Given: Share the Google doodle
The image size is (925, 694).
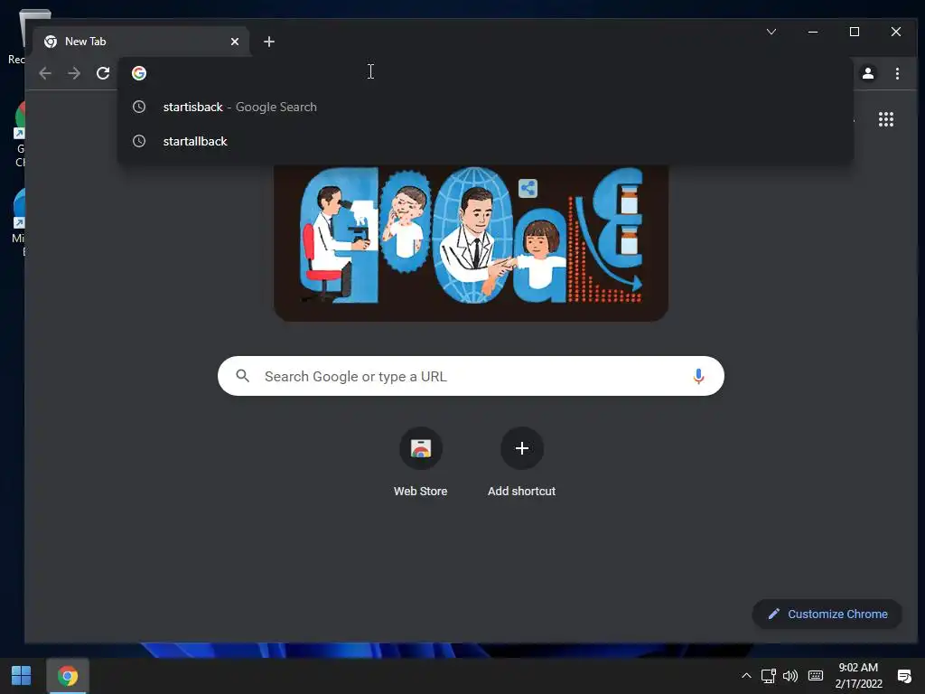Looking at the screenshot, I should (x=528, y=188).
